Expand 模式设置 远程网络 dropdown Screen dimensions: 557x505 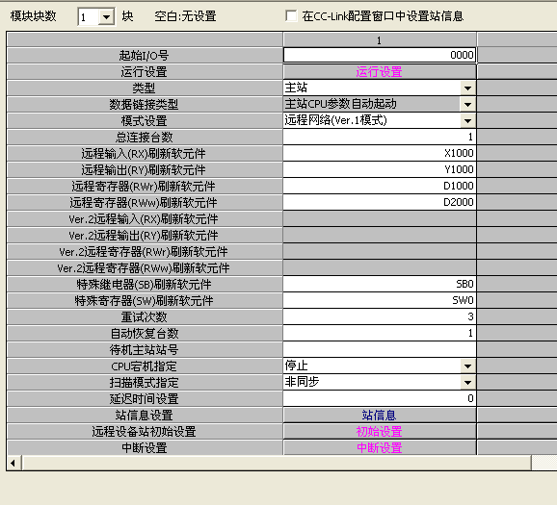coord(467,120)
